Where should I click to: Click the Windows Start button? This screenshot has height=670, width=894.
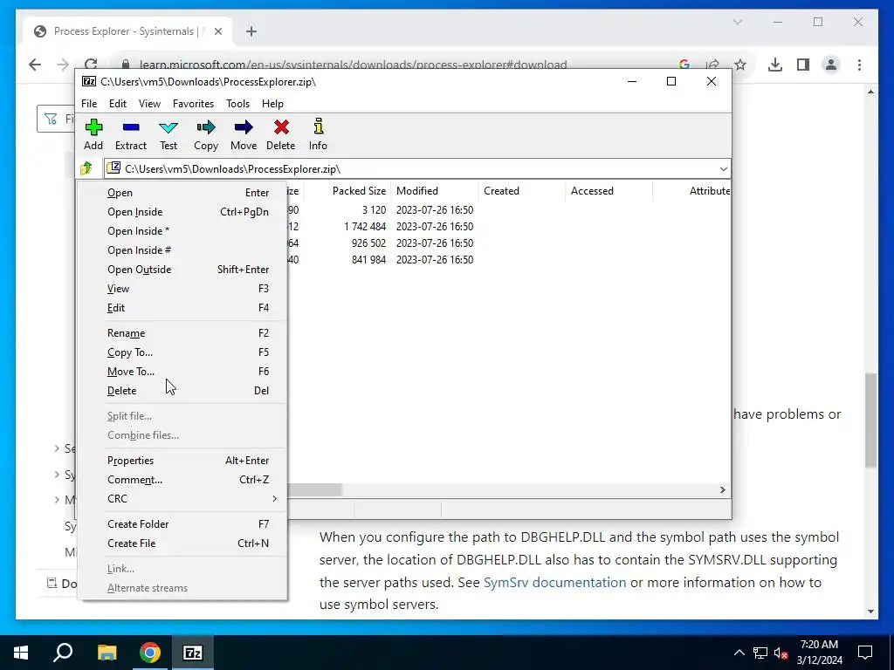(x=21, y=653)
